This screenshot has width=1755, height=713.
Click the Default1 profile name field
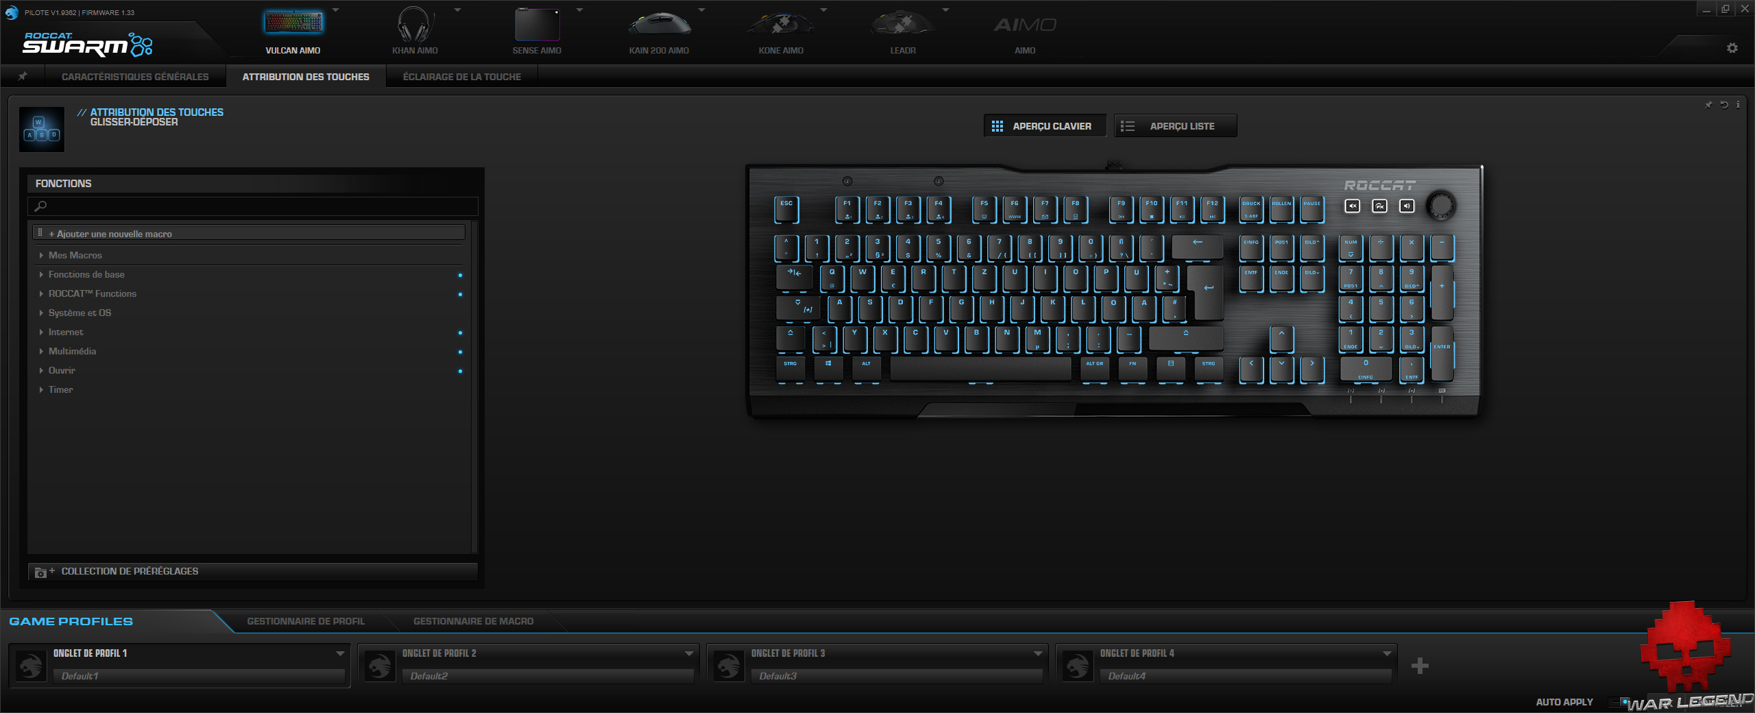[199, 676]
